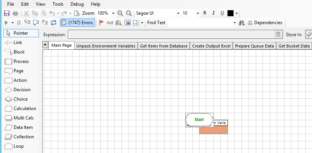Select the Calculation stage tool
The width and height of the screenshot is (312, 153).
pos(21,109)
